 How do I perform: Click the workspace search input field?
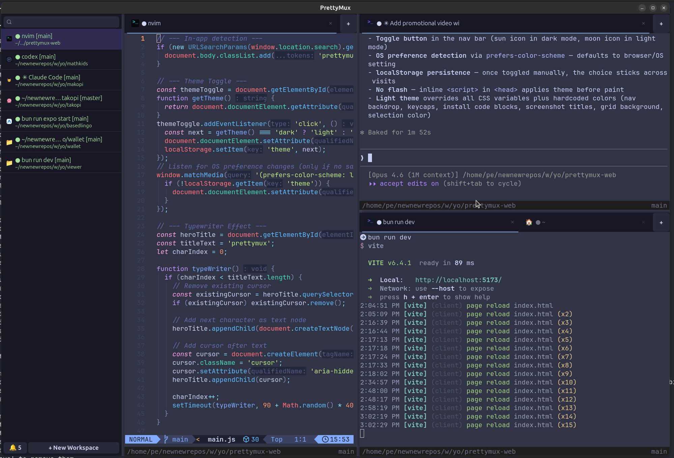coord(61,22)
